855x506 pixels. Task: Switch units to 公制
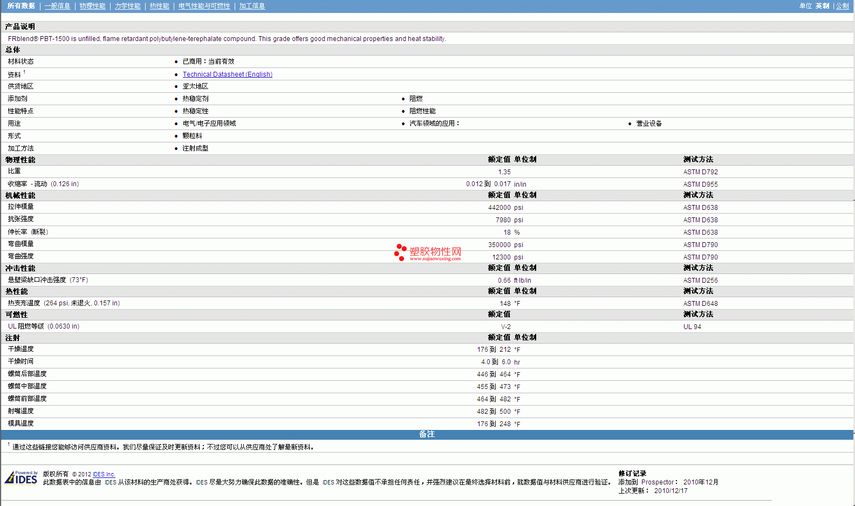coord(842,6)
